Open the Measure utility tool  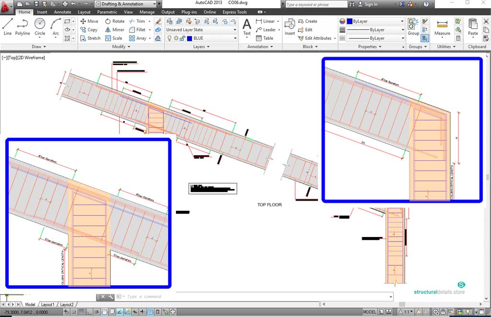(x=442, y=27)
